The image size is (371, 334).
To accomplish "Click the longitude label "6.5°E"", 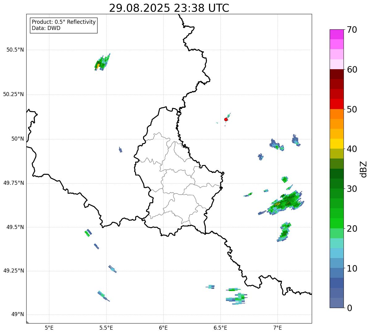I will [220, 328].
